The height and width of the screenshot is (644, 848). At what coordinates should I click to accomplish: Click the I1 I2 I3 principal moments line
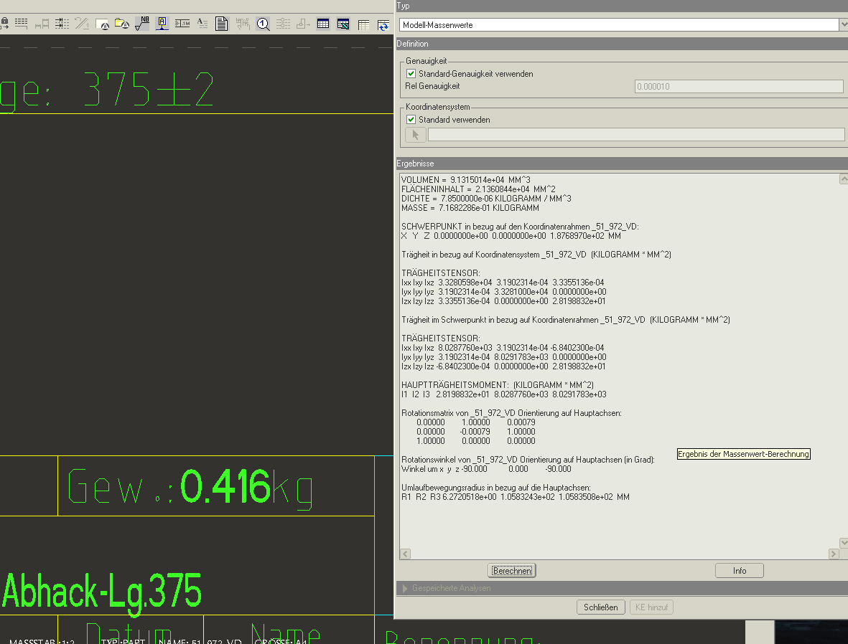[x=503, y=394]
